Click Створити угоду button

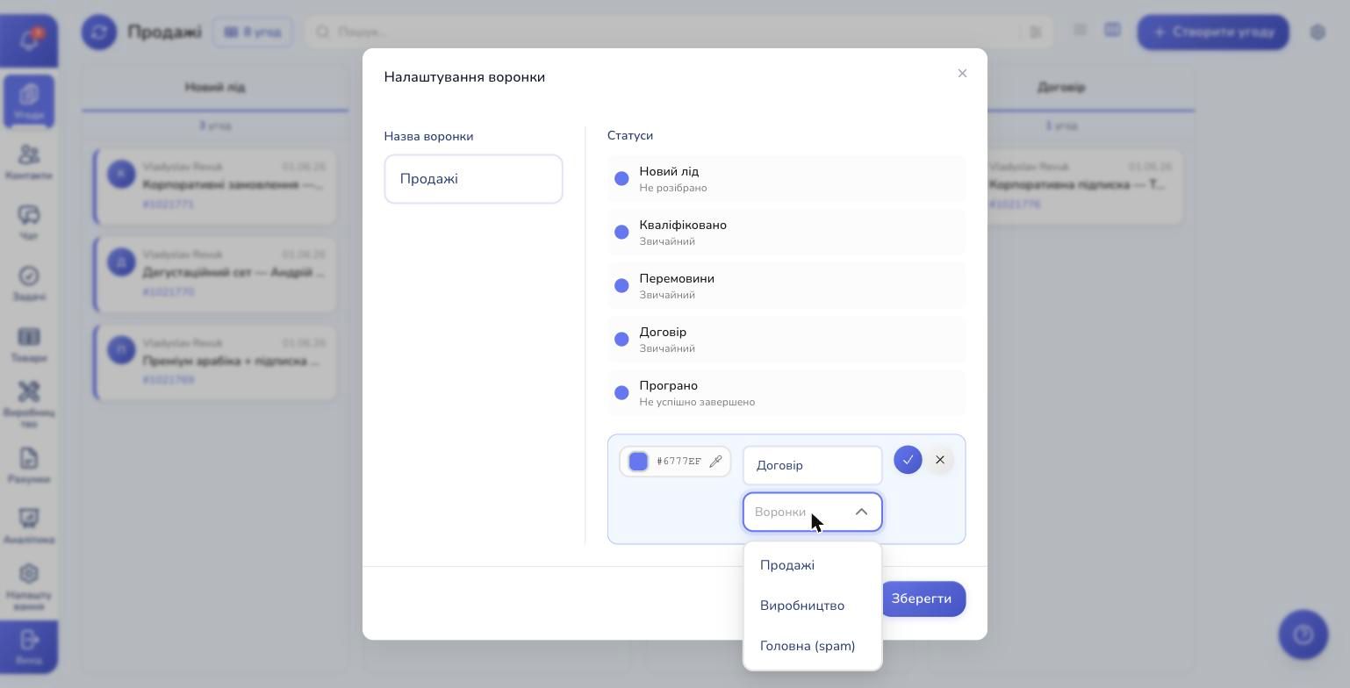point(1213,32)
